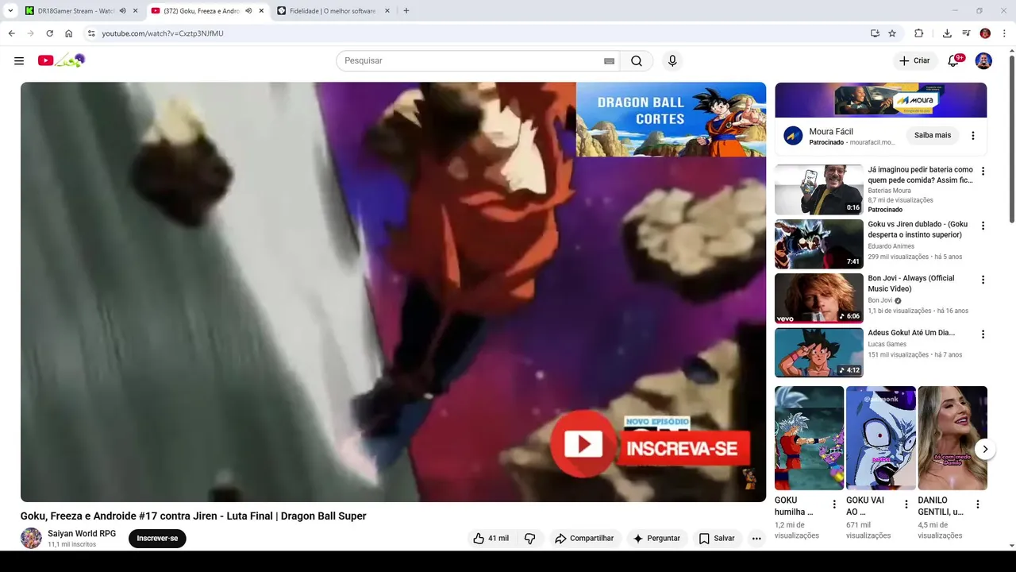
Task: Switch to DR18Gamer Stream tab
Action: click(75, 11)
